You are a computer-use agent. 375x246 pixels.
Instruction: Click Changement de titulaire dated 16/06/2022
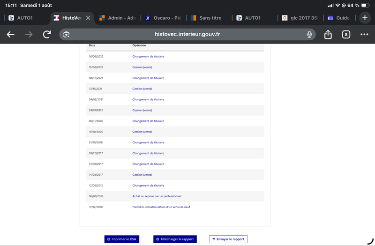pyautogui.click(x=148, y=56)
